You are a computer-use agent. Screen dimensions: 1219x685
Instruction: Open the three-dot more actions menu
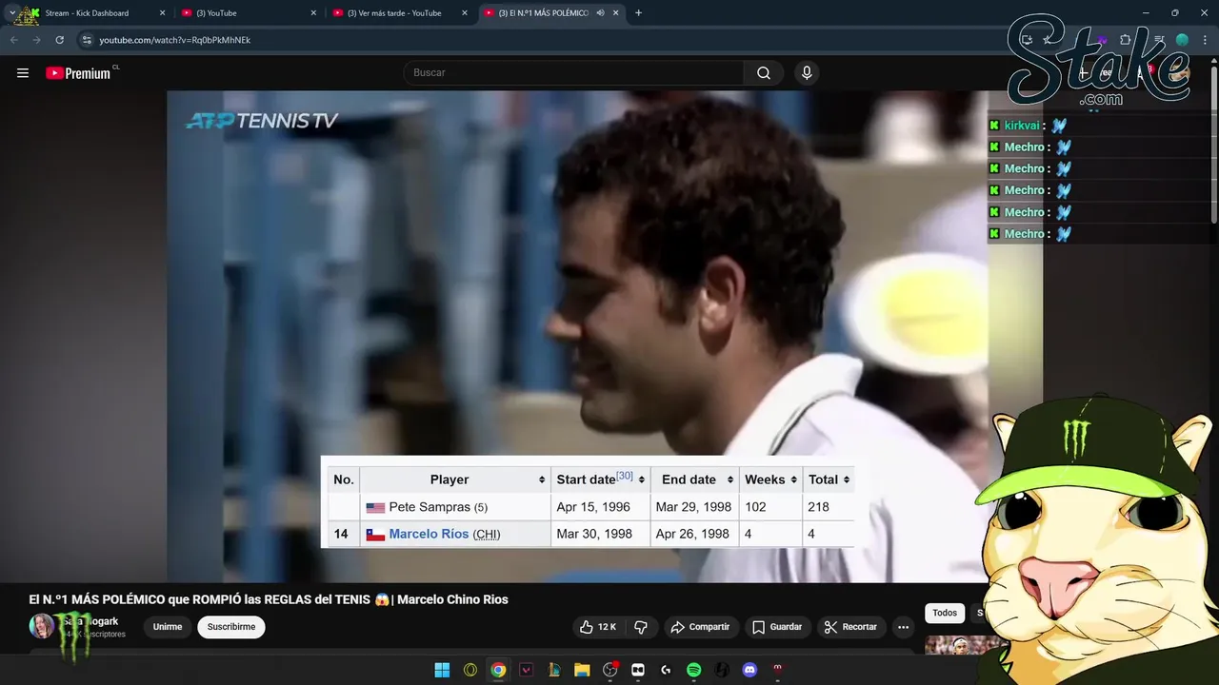click(x=903, y=627)
